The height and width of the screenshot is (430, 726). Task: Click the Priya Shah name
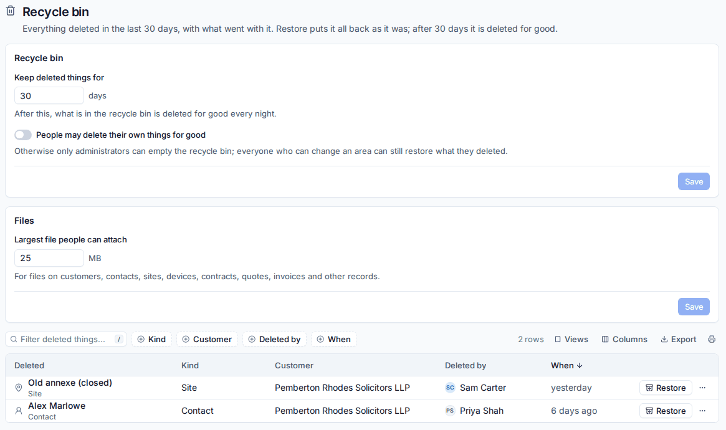[482, 411]
